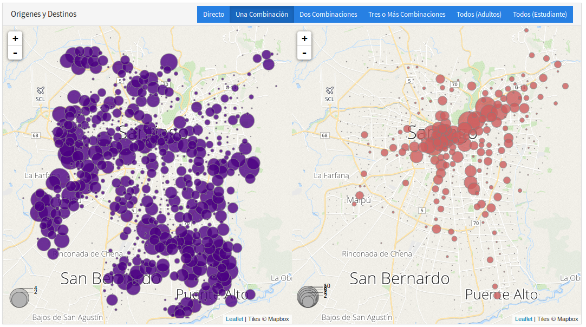Open the Dos Combinaciones tab

tap(328, 14)
